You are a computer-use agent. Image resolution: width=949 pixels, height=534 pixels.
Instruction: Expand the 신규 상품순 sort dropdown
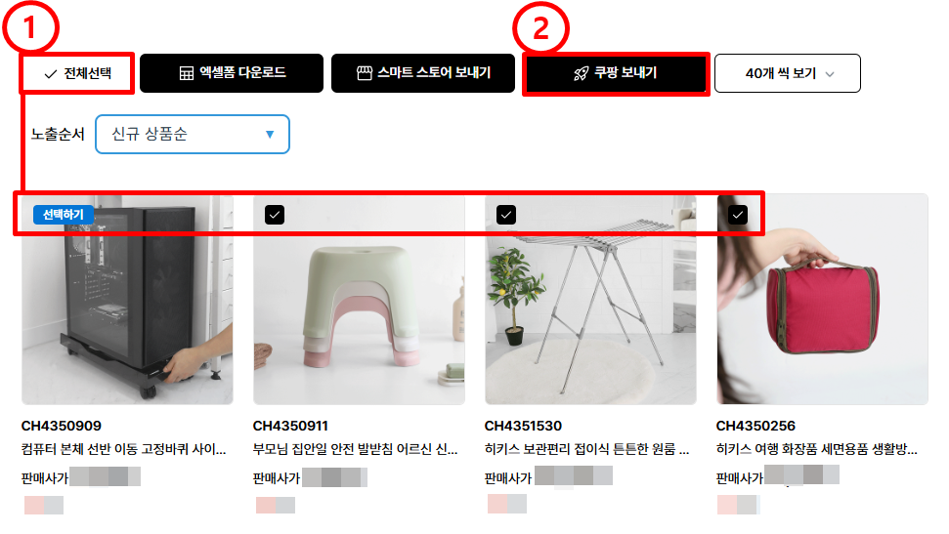193,135
